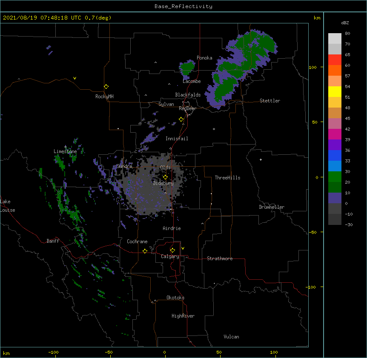Pick the dark green 10-20 dBZ swatch

[335, 188]
